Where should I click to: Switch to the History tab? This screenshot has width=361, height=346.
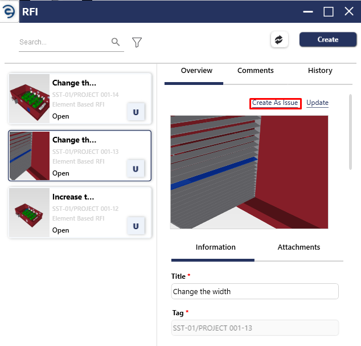tap(320, 70)
